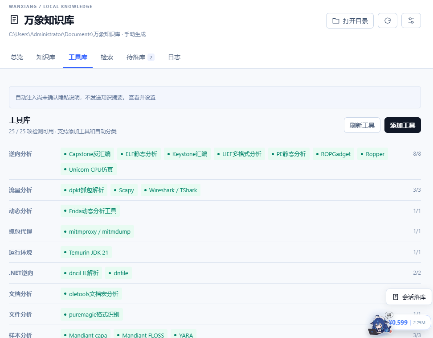Click the 打开目录 folder button

(350, 21)
